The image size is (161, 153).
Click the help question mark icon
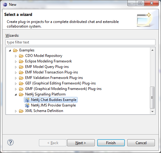tap(10, 142)
